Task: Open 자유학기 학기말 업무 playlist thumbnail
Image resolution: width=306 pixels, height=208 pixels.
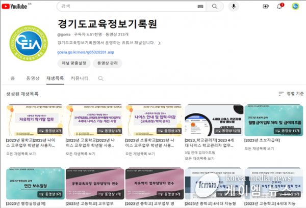Action: pos(35,120)
